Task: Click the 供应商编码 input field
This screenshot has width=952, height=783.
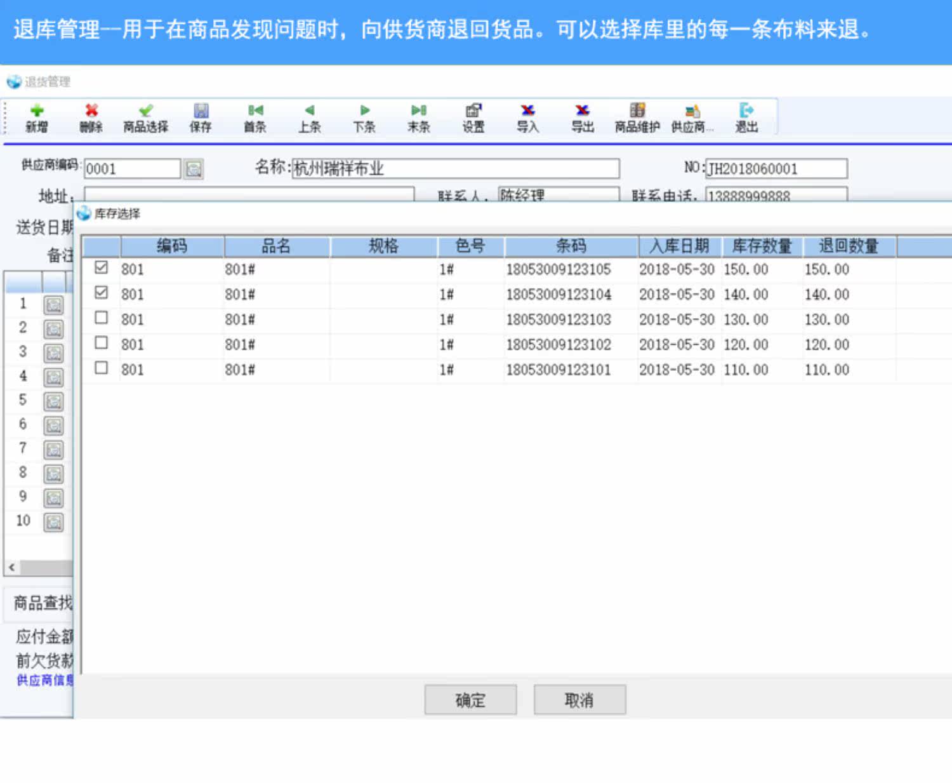Action: [x=132, y=169]
